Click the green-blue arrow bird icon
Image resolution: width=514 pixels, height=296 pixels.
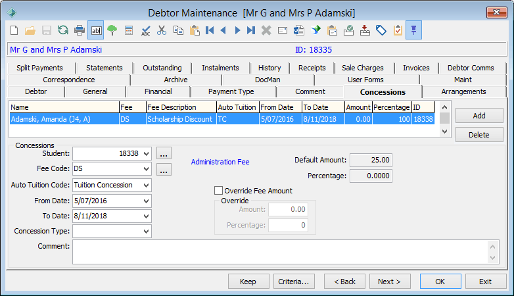pyautogui.click(x=315, y=30)
